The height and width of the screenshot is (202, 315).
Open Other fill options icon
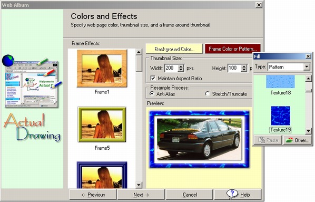(289, 140)
